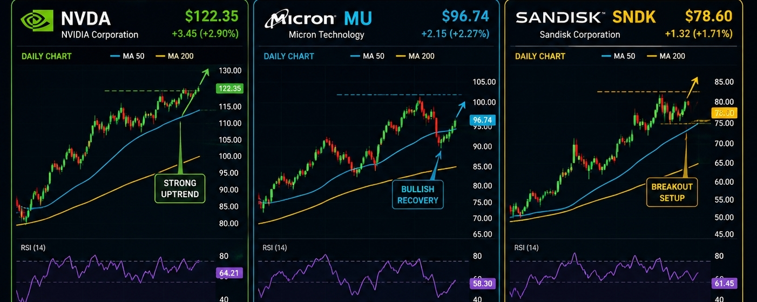Click RSI (14) label in NVDA panel

[x=32, y=248]
